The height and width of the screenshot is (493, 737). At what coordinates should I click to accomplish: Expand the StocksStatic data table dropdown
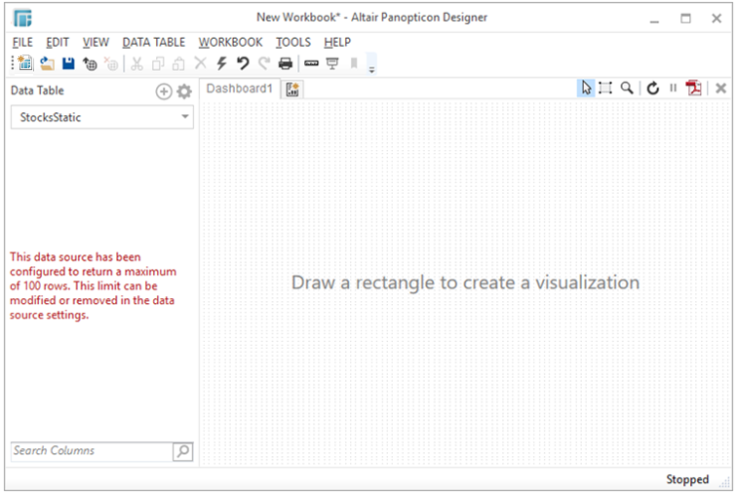(x=184, y=118)
